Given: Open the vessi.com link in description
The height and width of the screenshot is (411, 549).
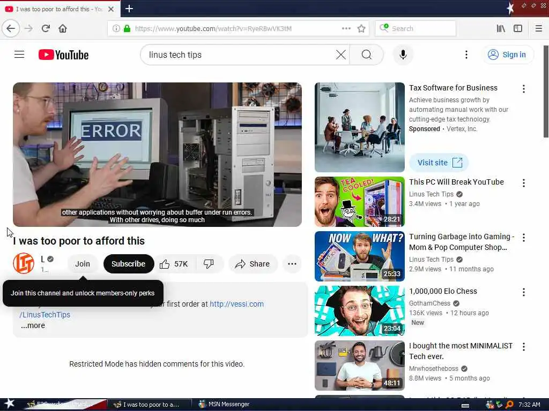Looking at the screenshot, I should point(236,304).
